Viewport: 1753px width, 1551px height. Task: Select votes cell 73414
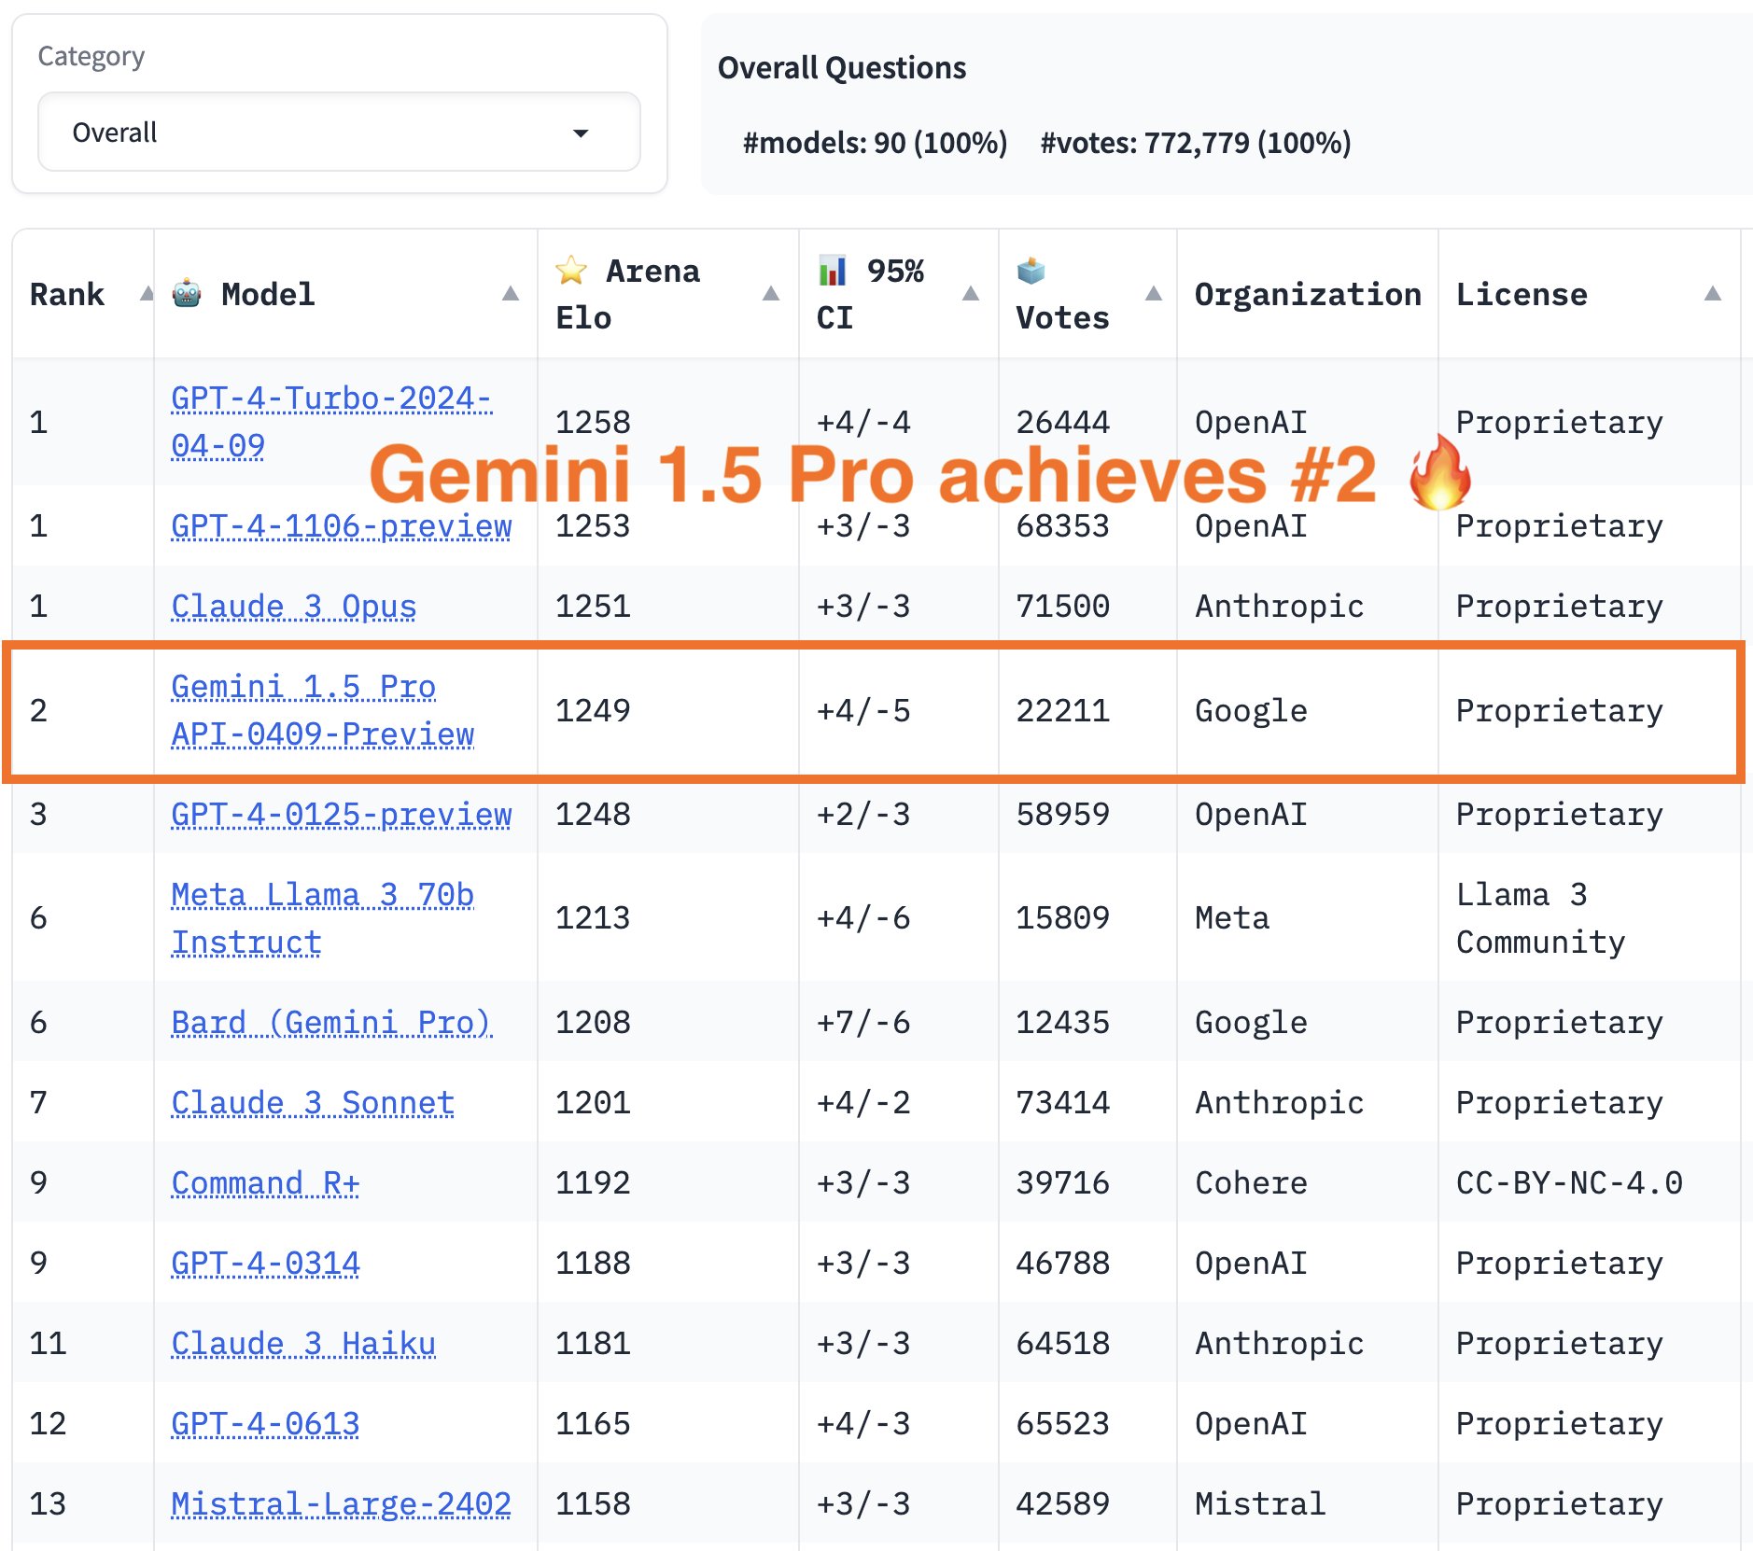pyautogui.click(x=1063, y=1102)
